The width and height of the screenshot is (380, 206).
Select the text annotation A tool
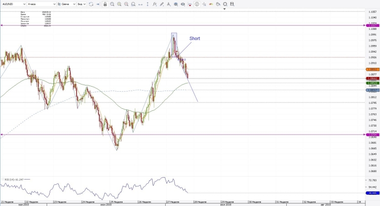click(x=169, y=4)
